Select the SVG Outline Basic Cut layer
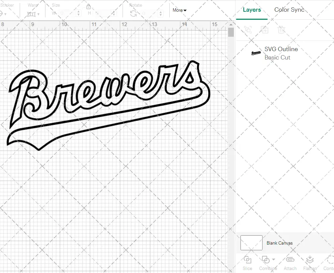The width and height of the screenshot is (334, 273). coord(281,53)
